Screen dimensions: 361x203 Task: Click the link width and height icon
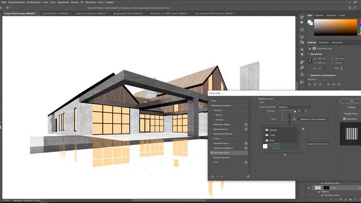(310, 61)
